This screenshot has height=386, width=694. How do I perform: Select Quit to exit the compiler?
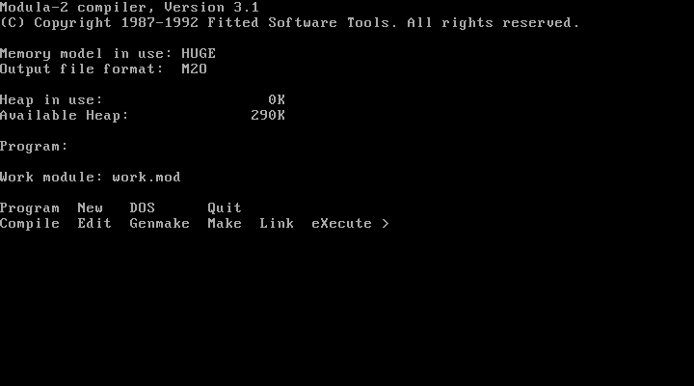coord(225,208)
